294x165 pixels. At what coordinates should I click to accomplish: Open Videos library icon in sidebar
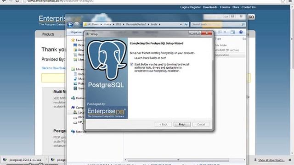tap(75, 88)
